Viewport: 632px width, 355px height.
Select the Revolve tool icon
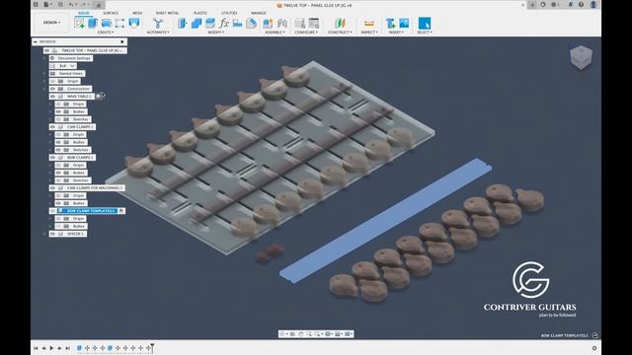click(x=107, y=23)
